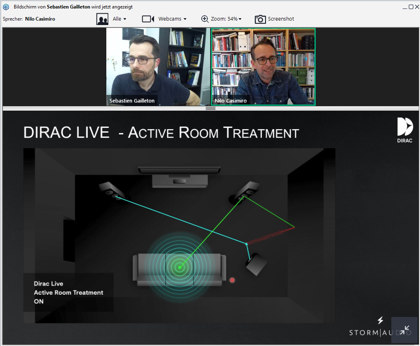420x346 pixels.
Task: Click the GoToMeeting app icon in title bar
Action: click(x=6, y=7)
